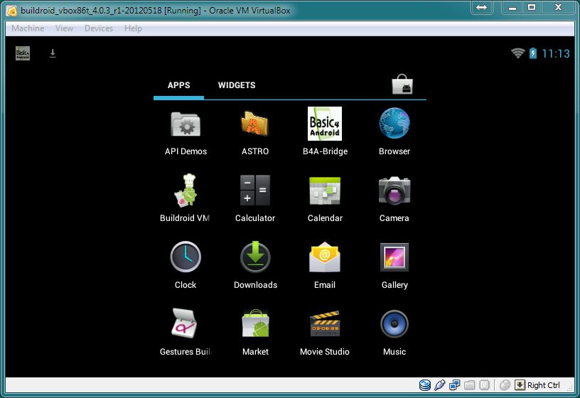580x398 pixels.
Task: Open the Downloads app
Action: click(255, 266)
